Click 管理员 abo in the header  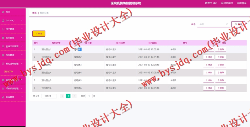[x=211, y=3]
